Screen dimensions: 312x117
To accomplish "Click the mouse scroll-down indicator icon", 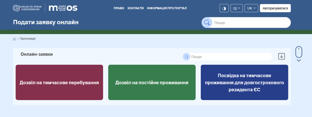I will [x=299, y=54].
